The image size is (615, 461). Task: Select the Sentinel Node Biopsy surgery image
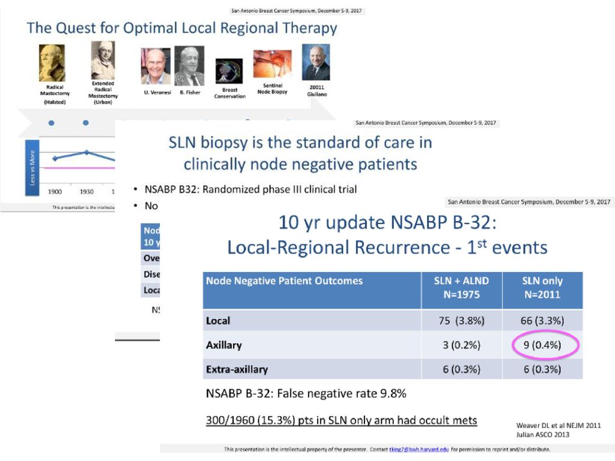(272, 64)
